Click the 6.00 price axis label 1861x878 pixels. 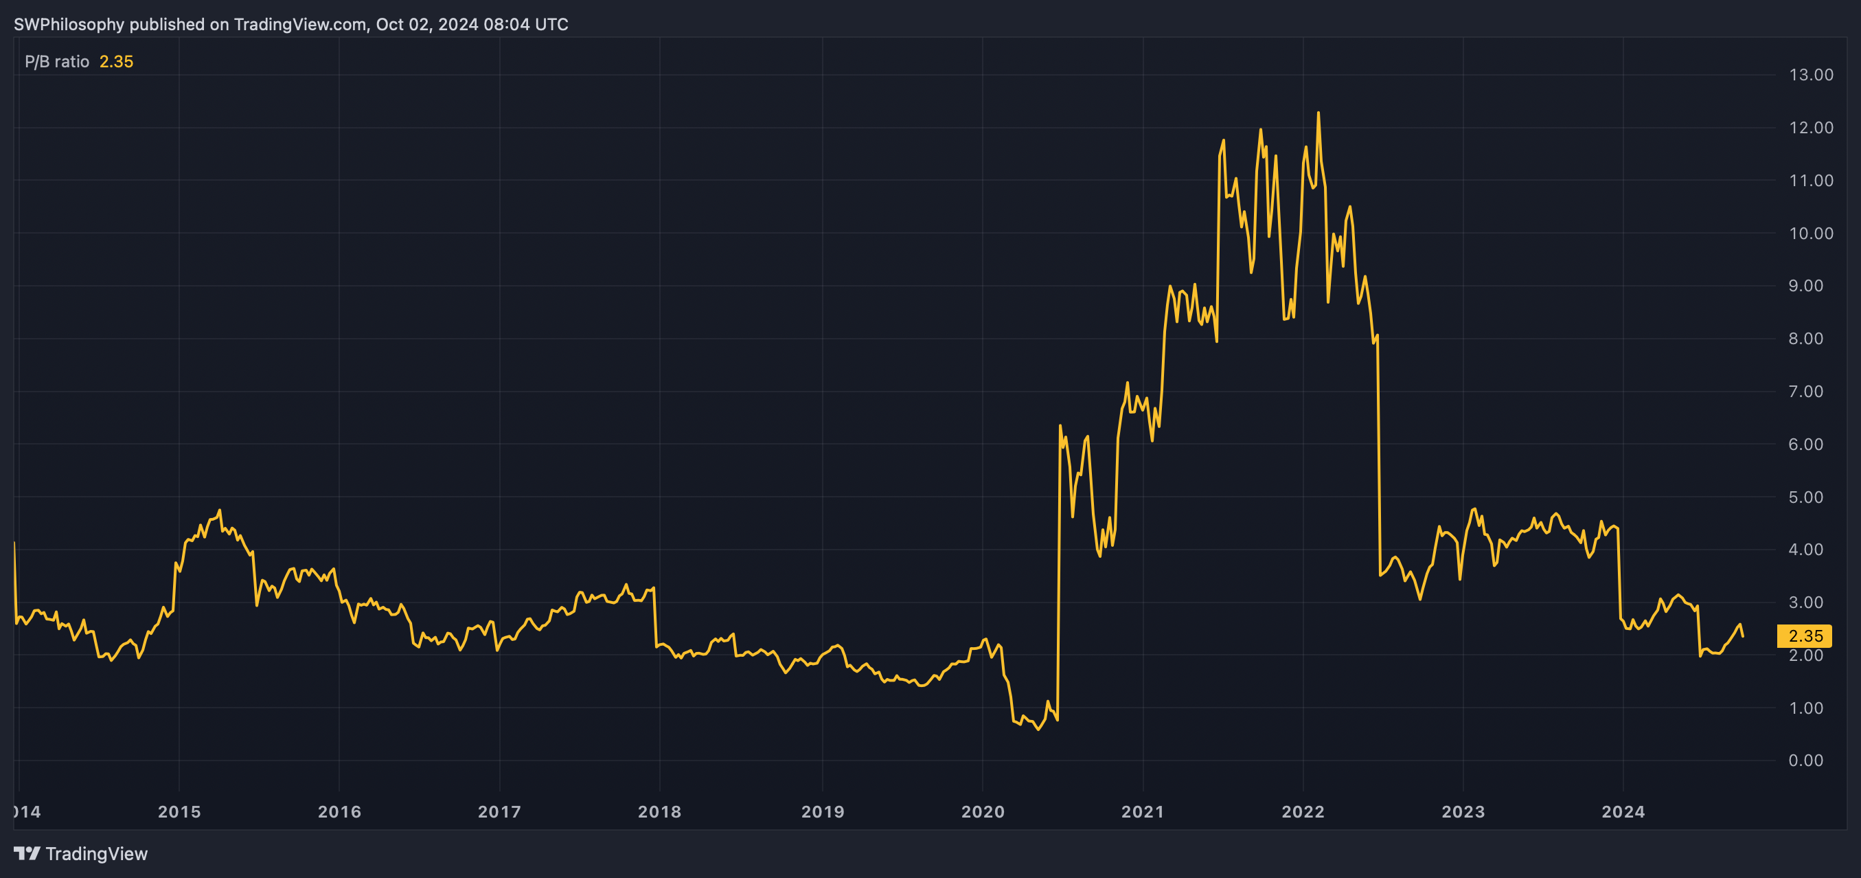click(x=1805, y=444)
